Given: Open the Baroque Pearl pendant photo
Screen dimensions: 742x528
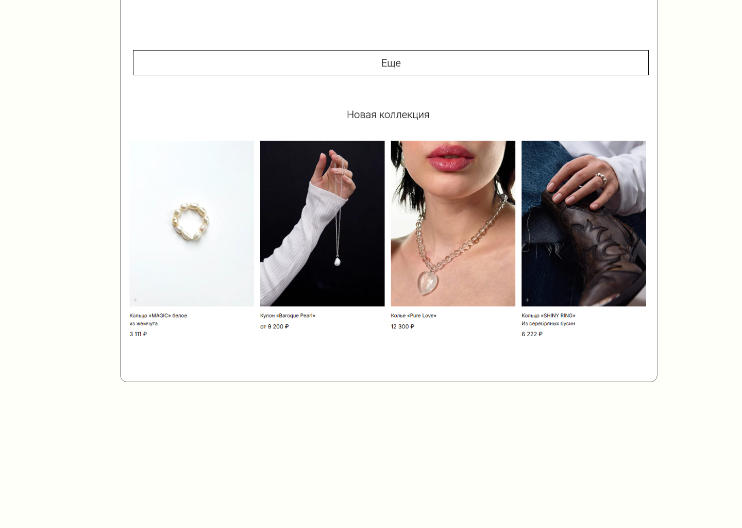Looking at the screenshot, I should [x=322, y=223].
